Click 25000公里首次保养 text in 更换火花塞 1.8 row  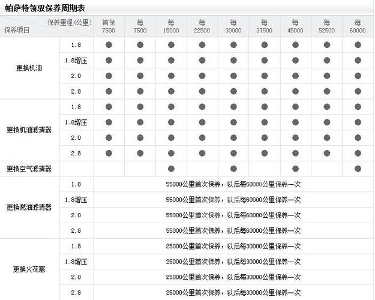click(193, 246)
